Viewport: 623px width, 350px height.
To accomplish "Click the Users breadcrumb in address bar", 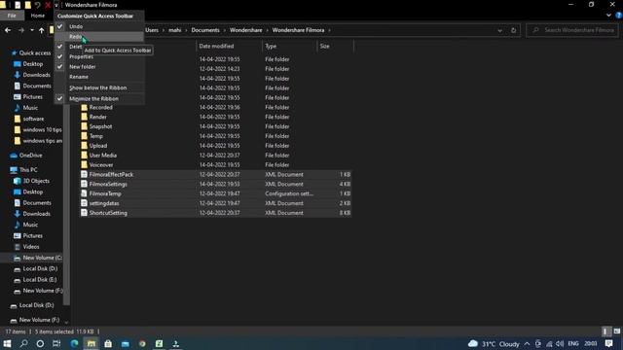I will point(152,30).
